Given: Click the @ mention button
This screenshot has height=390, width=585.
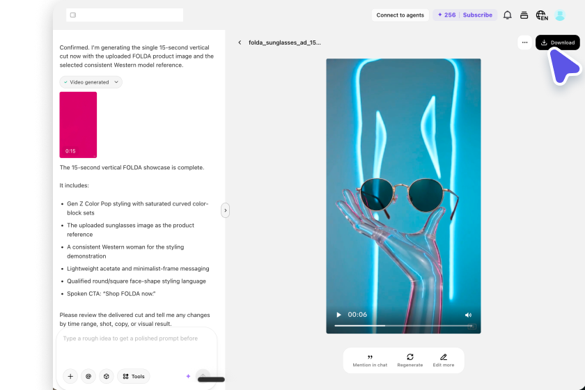Looking at the screenshot, I should [x=88, y=376].
